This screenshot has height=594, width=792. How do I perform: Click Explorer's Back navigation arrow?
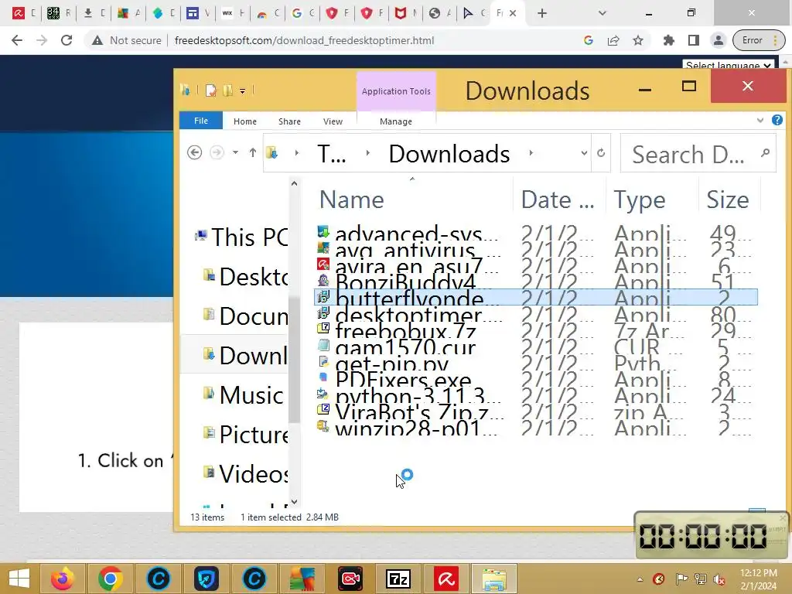[x=194, y=152]
